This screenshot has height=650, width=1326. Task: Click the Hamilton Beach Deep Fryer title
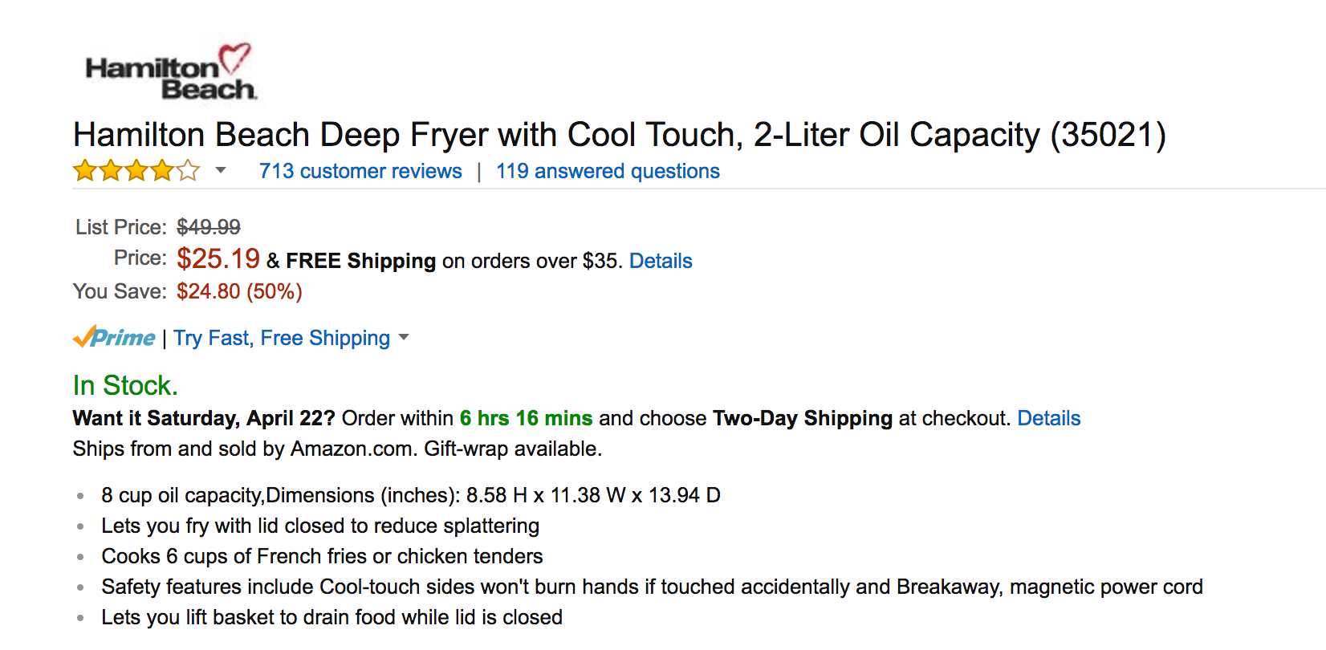[619, 135]
